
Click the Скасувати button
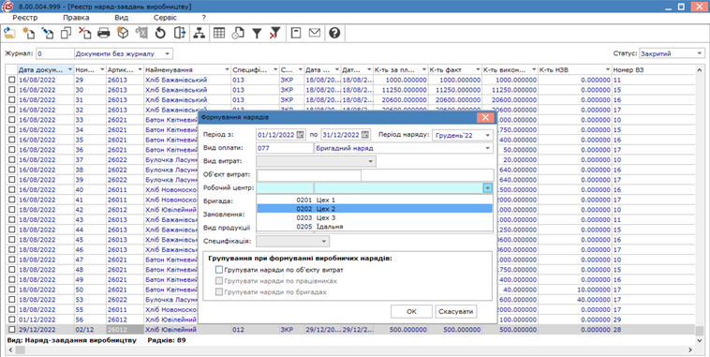(455, 312)
